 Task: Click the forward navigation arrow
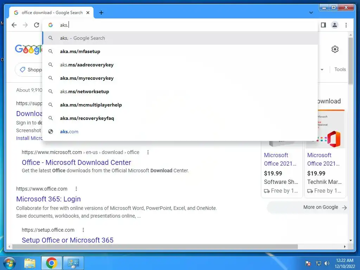(x=25, y=25)
